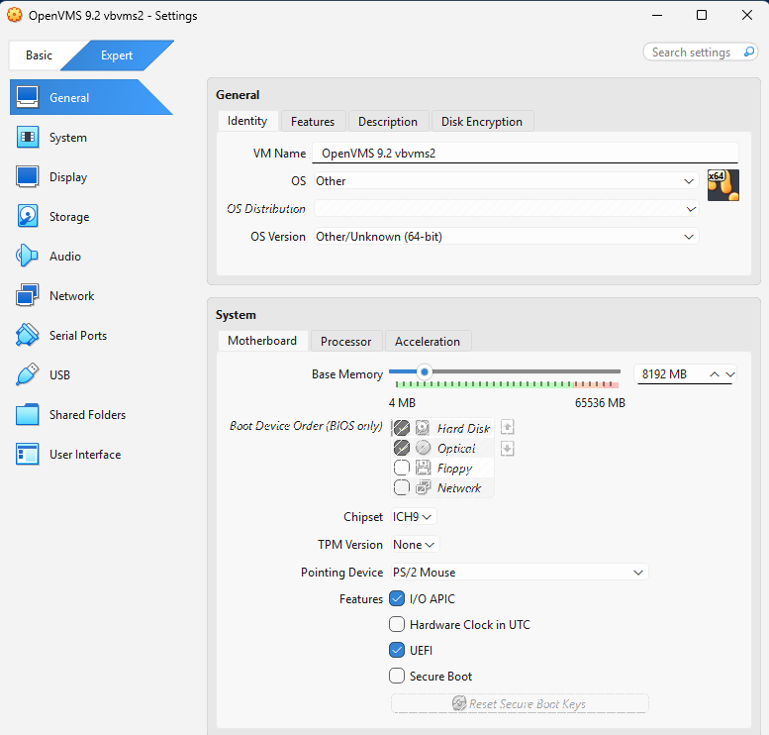769x735 pixels.
Task: Maximize the Settings window
Action: pyautogui.click(x=702, y=15)
